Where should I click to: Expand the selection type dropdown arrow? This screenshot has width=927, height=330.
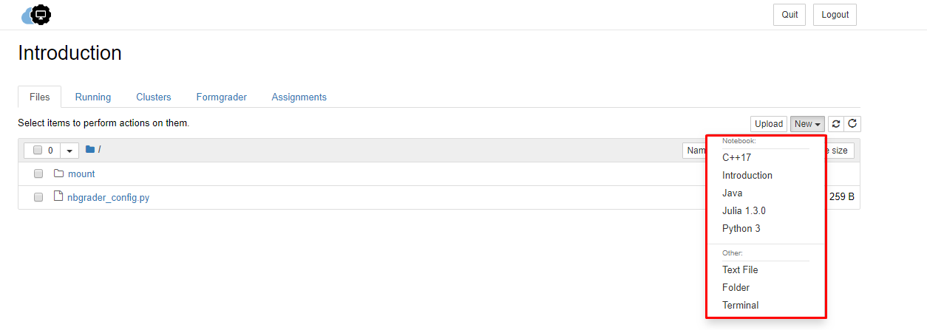click(x=69, y=151)
